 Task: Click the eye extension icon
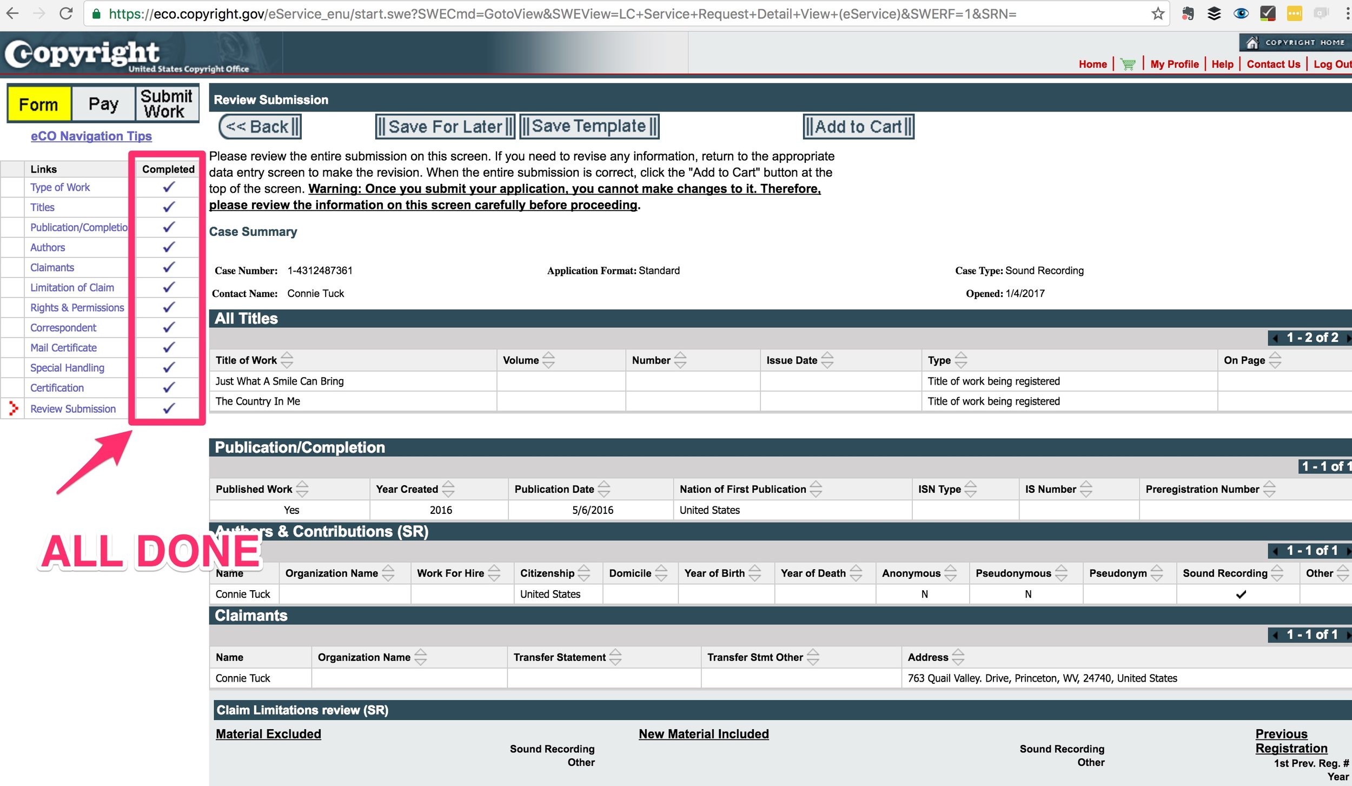[1241, 14]
